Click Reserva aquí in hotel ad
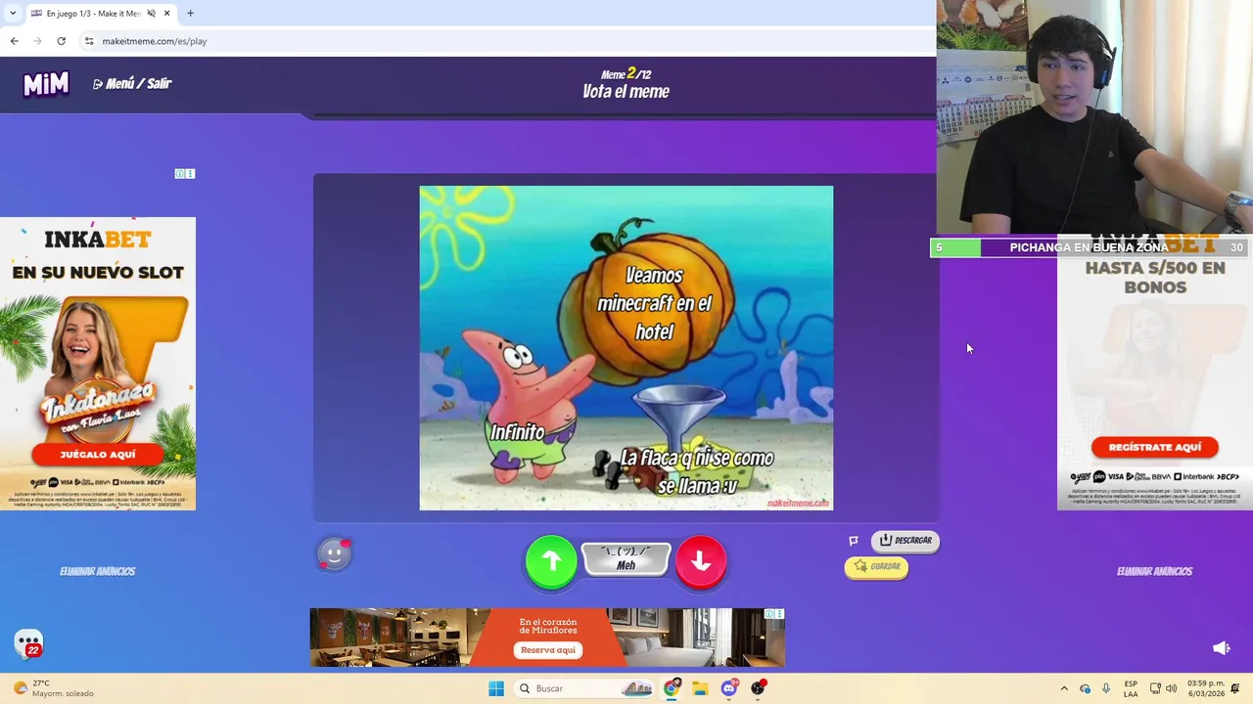1253x704 pixels. pyautogui.click(x=548, y=650)
